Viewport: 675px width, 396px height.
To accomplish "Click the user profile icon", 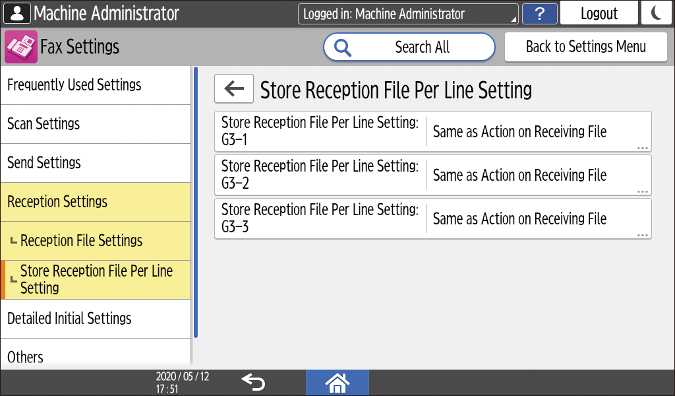I will pos(16,13).
